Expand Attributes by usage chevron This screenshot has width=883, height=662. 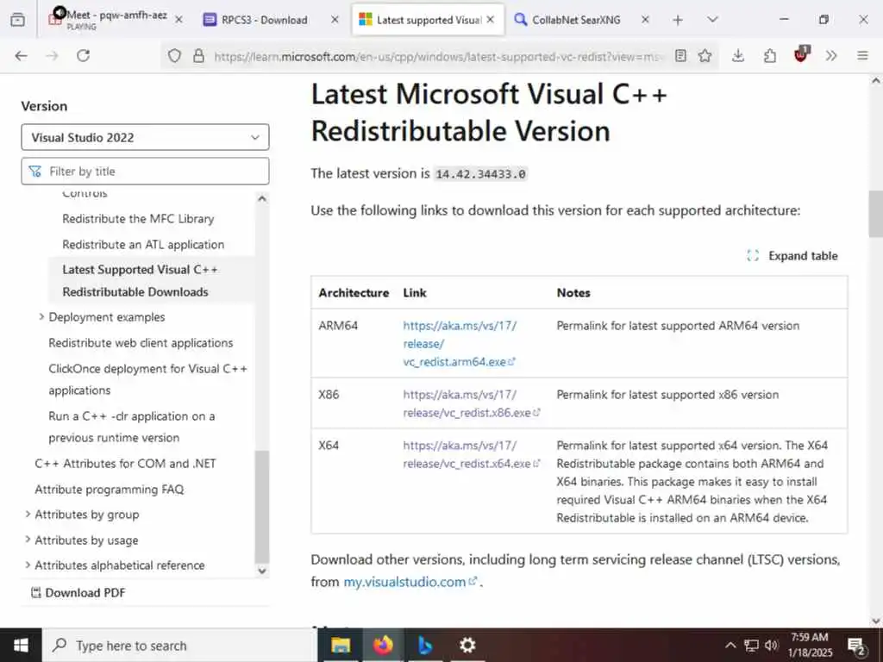tap(28, 540)
